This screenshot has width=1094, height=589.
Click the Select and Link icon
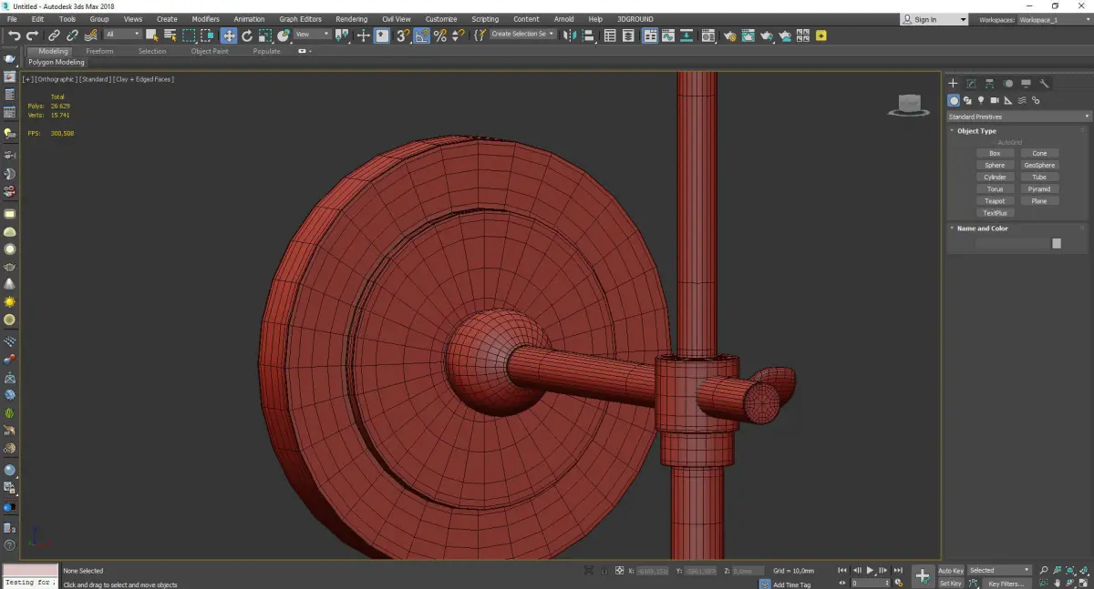54,36
